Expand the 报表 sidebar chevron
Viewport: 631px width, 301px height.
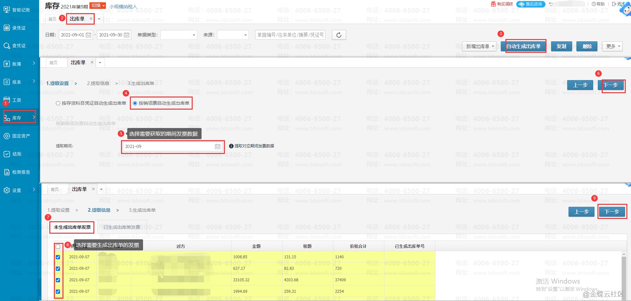(x=34, y=81)
